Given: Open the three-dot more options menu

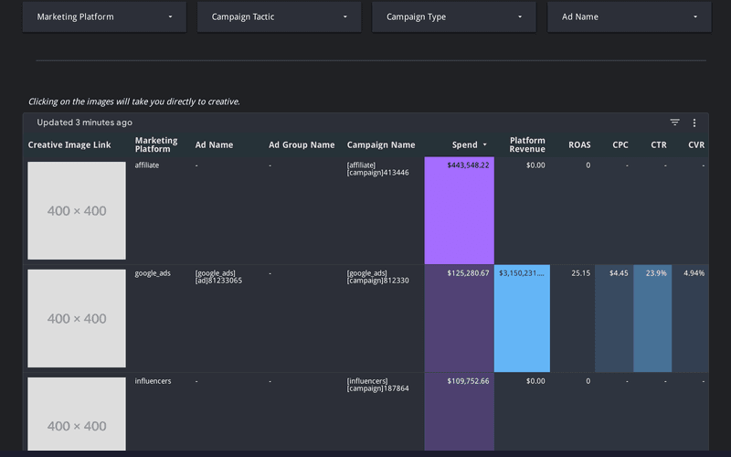Looking at the screenshot, I should click(x=694, y=122).
